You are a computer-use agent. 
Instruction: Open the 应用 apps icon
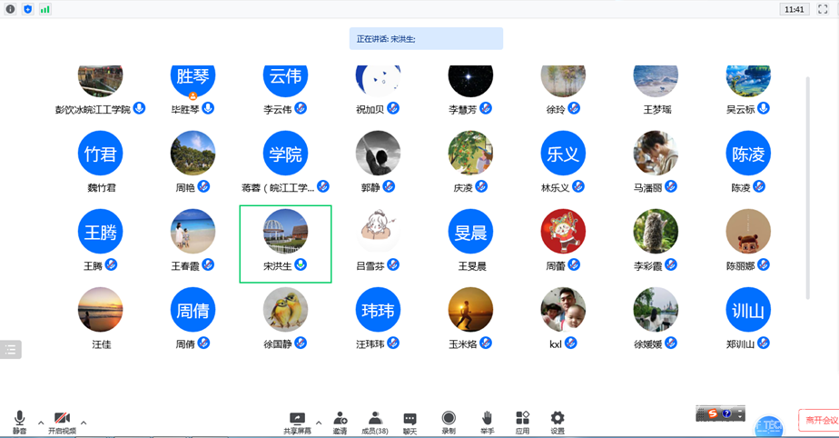pos(522,419)
